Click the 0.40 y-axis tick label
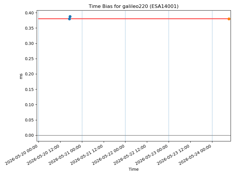 29,13
